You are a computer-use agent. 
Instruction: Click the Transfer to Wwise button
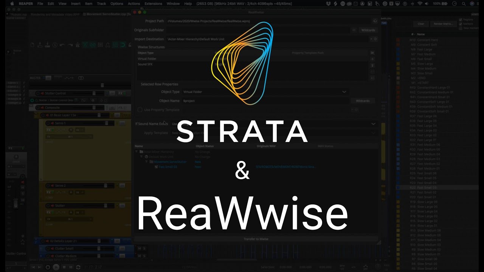click(x=256, y=239)
